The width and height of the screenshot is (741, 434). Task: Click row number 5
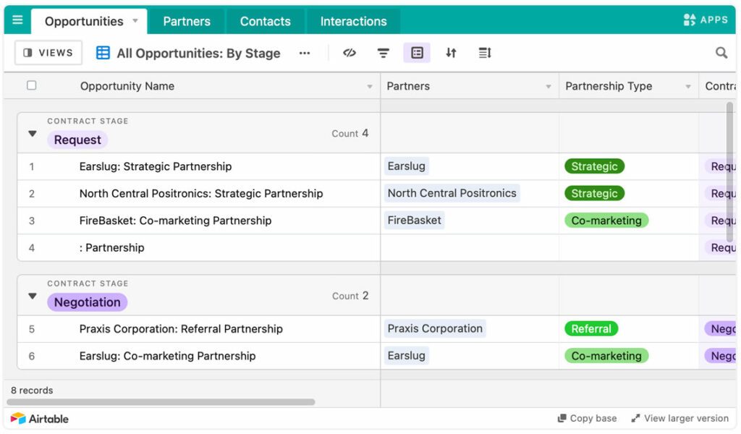32,329
